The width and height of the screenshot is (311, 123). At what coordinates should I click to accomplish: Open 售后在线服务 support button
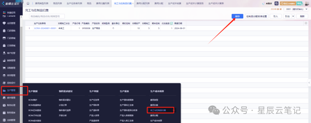click(x=287, y=3)
